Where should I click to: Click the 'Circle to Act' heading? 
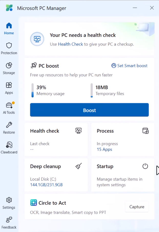coord(52,203)
